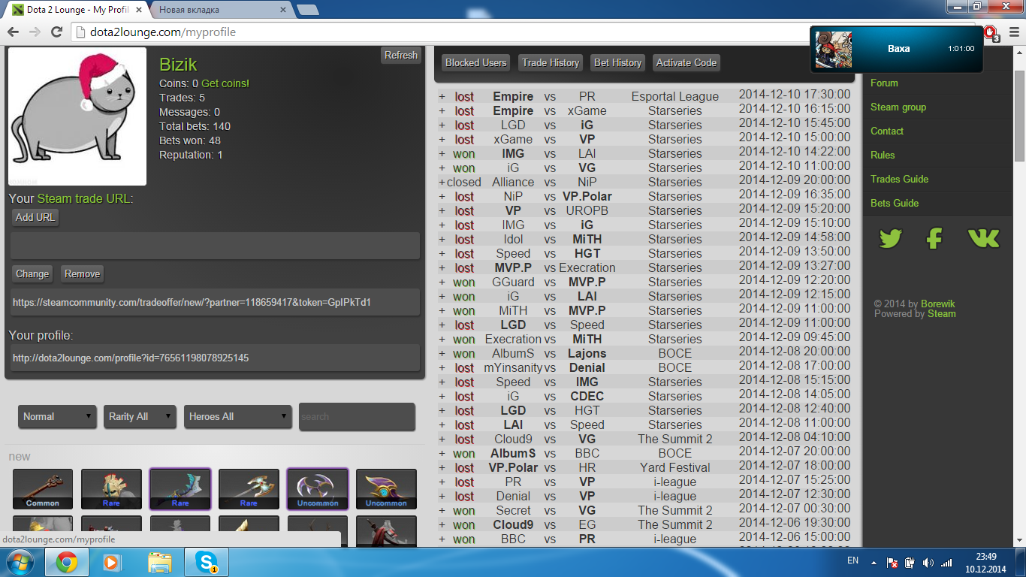Open the Twitter icon in sidebar

click(x=890, y=239)
